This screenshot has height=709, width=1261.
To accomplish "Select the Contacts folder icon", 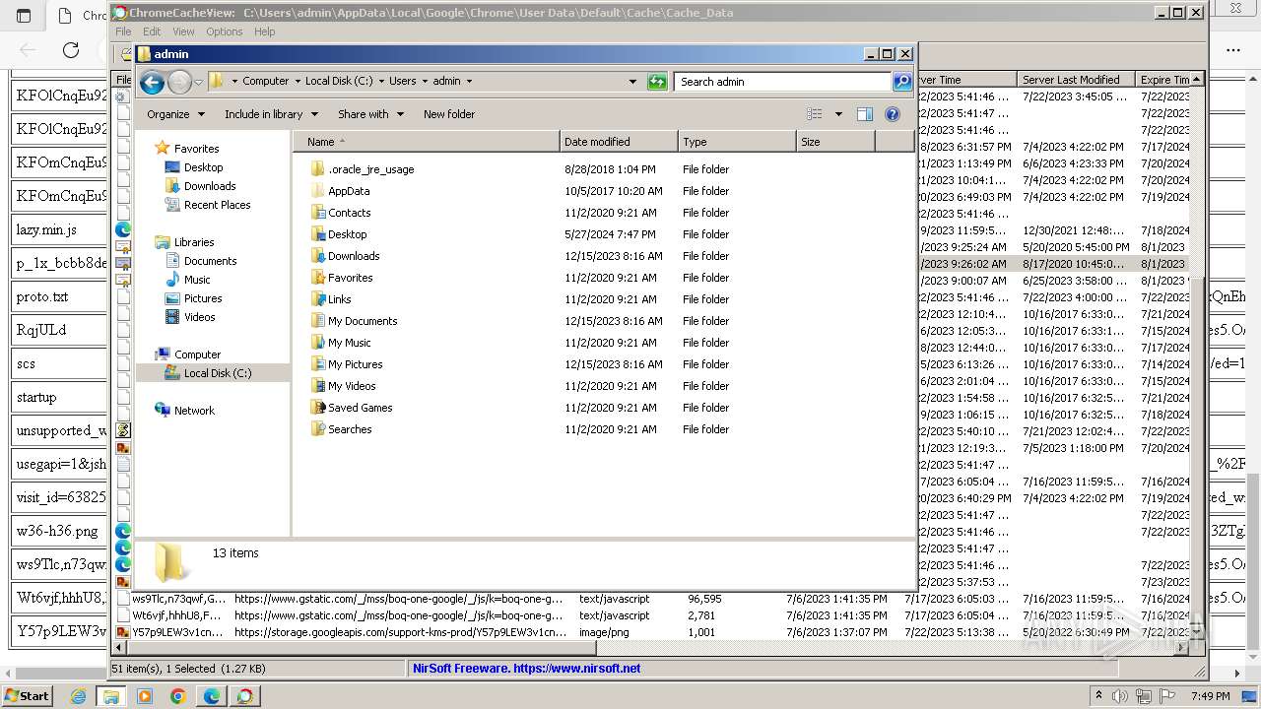I will (x=317, y=213).
